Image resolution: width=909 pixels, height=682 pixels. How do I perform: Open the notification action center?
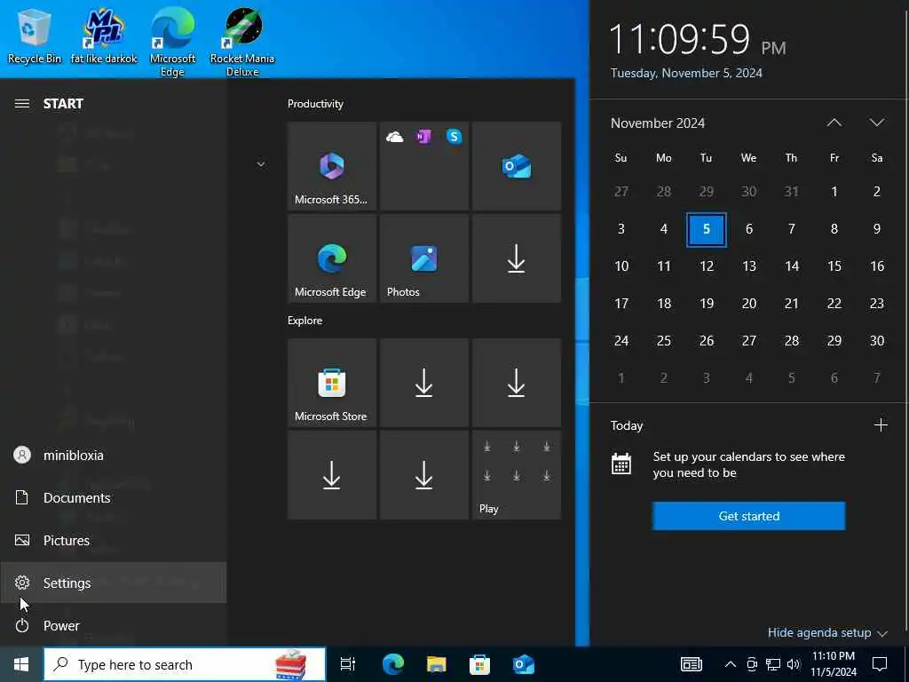(880, 664)
